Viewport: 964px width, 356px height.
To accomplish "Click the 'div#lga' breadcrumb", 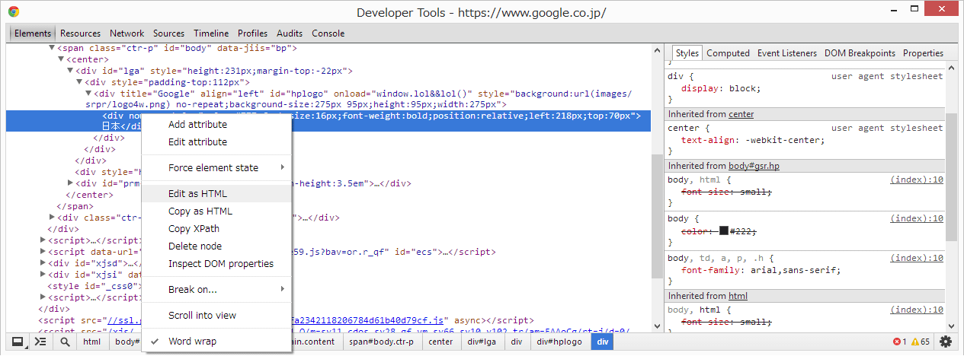I will [482, 342].
